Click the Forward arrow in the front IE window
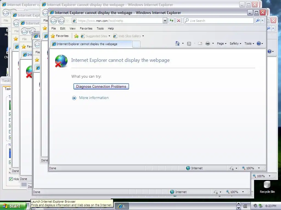This screenshot has width=281, height=210. (x=61, y=21)
